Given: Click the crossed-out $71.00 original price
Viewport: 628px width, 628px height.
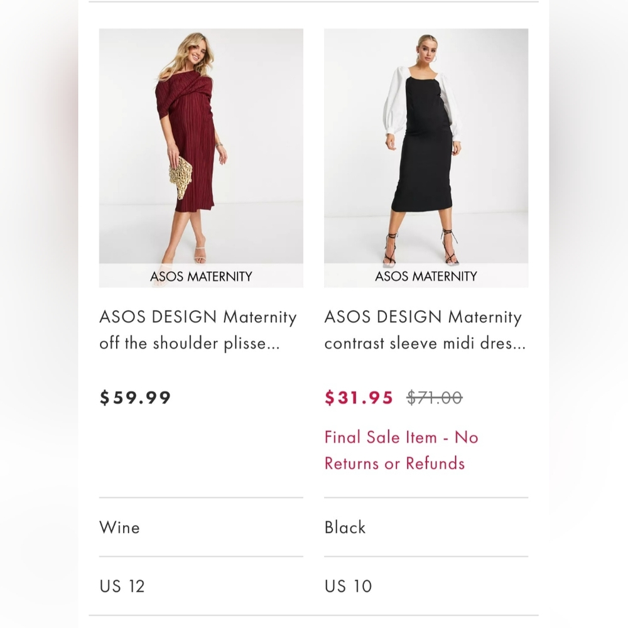Looking at the screenshot, I should pyautogui.click(x=436, y=397).
